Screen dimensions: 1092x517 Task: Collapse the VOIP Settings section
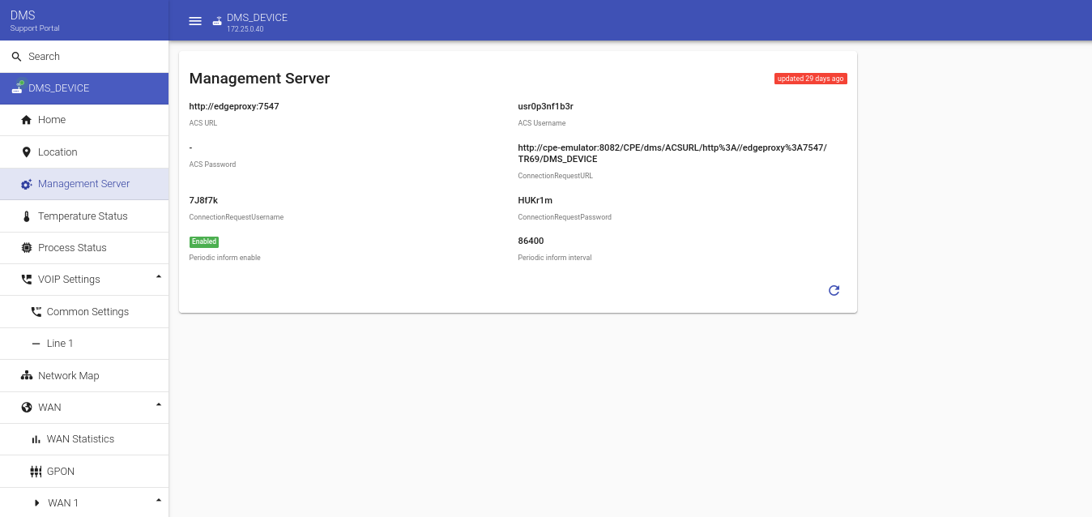[158, 277]
